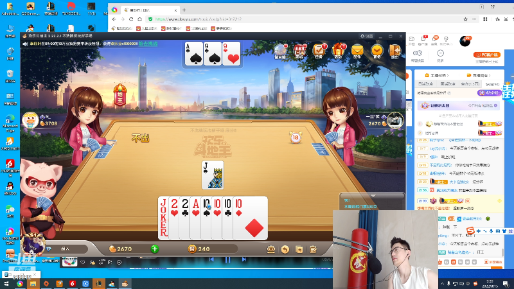Open the messages icon with 99 badge

434,41
